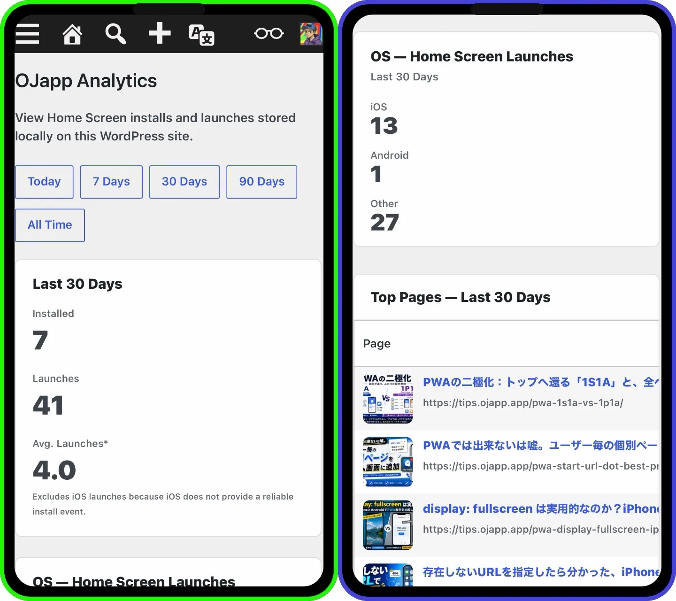Open the 存在しないURLを指定したら article link
The width and height of the screenshot is (676, 601).
(x=540, y=572)
